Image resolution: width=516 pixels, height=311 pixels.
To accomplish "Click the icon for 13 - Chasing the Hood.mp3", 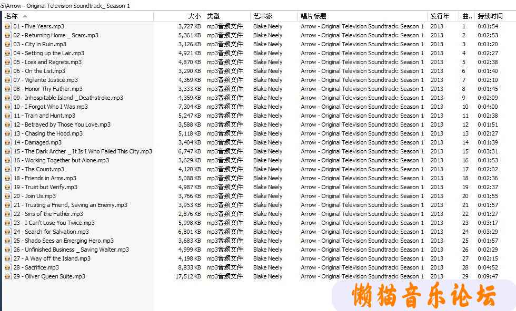I will pos(7,133).
